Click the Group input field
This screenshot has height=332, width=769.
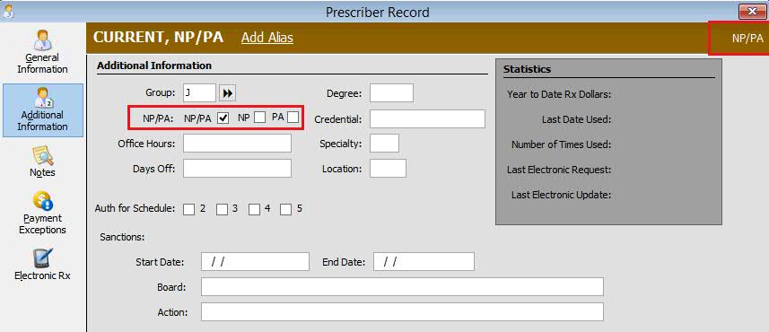(199, 93)
